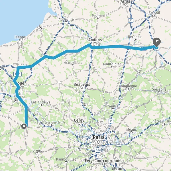Select the Dieppe town label
Viewport: 171px width, 171px height.
pyautogui.click(x=20, y=37)
